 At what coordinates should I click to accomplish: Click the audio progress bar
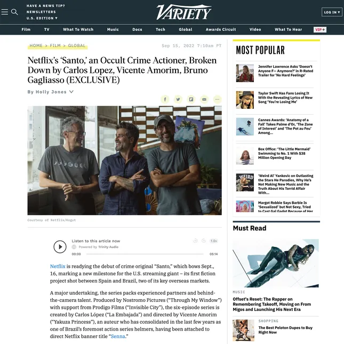click(145, 254)
